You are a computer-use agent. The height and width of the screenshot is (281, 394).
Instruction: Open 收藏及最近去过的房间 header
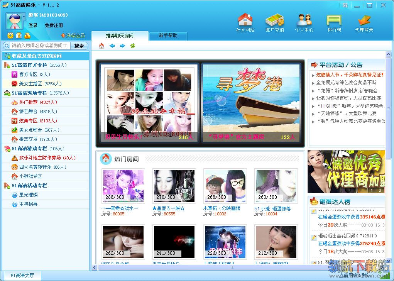pos(46,56)
